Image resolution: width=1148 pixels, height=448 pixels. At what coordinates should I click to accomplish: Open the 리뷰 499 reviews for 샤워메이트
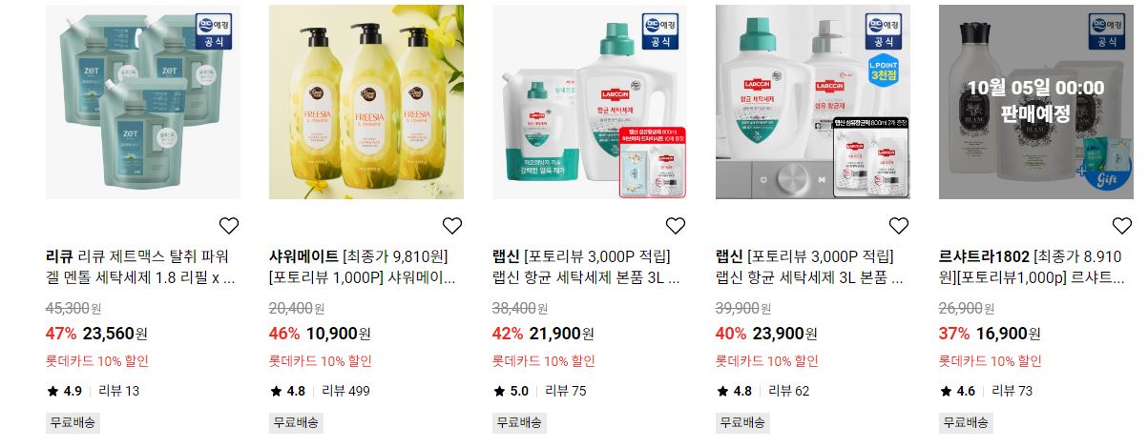pyautogui.click(x=345, y=391)
